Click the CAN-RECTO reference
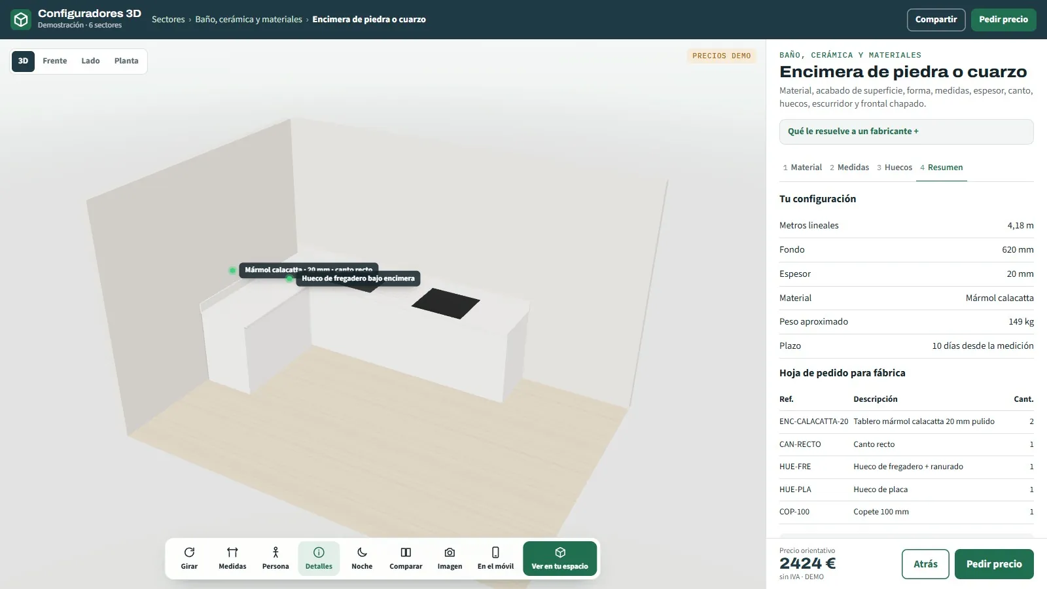 coord(800,444)
